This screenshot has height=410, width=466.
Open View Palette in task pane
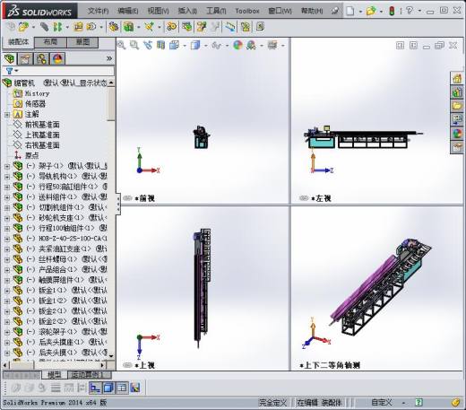tap(457, 119)
